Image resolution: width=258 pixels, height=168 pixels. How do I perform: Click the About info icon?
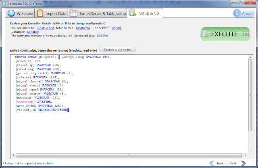(237, 13)
